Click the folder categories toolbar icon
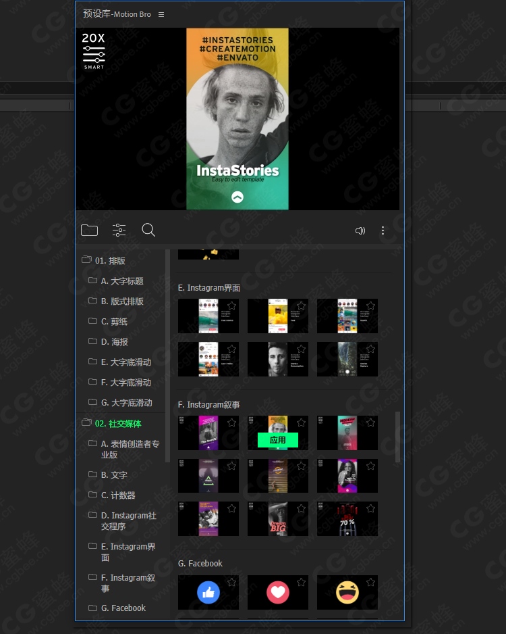This screenshot has width=506, height=634. tap(89, 230)
